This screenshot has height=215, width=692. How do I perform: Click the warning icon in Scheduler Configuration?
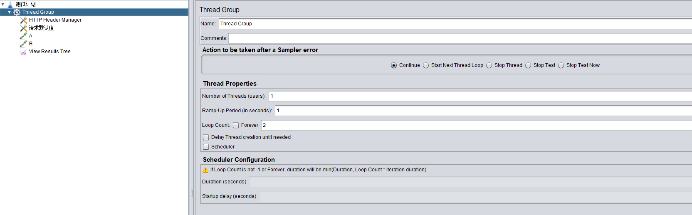(205, 170)
